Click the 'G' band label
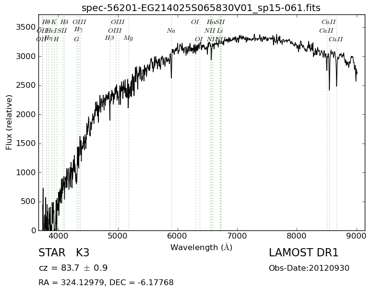Viewport: 384px width, 288px height. coord(77,39)
